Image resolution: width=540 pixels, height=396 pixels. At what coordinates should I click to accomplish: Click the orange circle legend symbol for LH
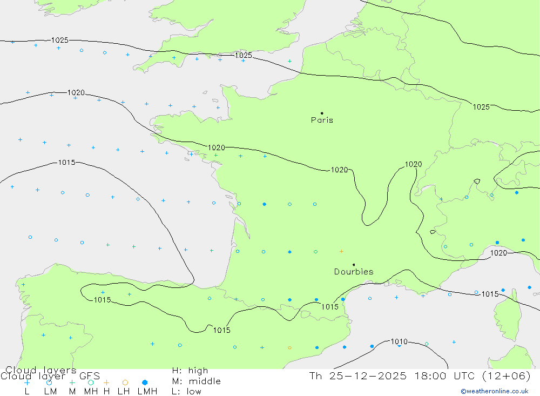pyautogui.click(x=125, y=382)
